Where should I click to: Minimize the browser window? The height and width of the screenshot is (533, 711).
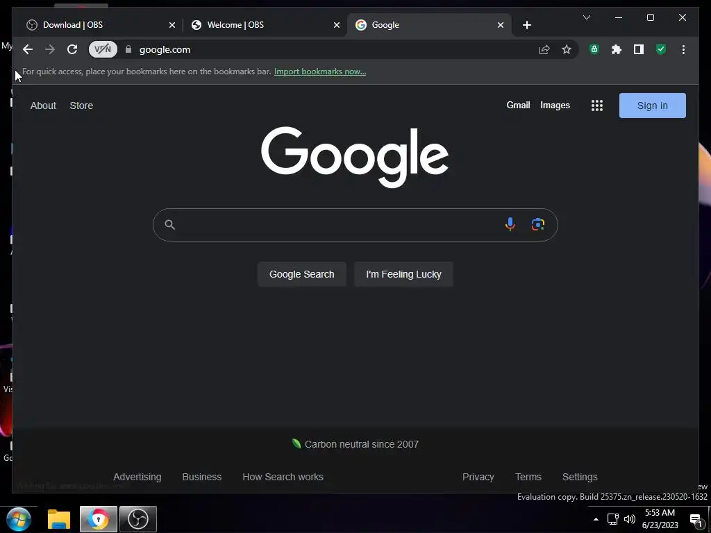coord(619,17)
